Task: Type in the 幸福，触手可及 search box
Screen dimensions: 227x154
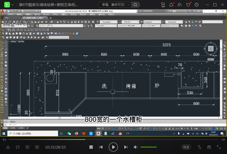Action: (115, 5)
